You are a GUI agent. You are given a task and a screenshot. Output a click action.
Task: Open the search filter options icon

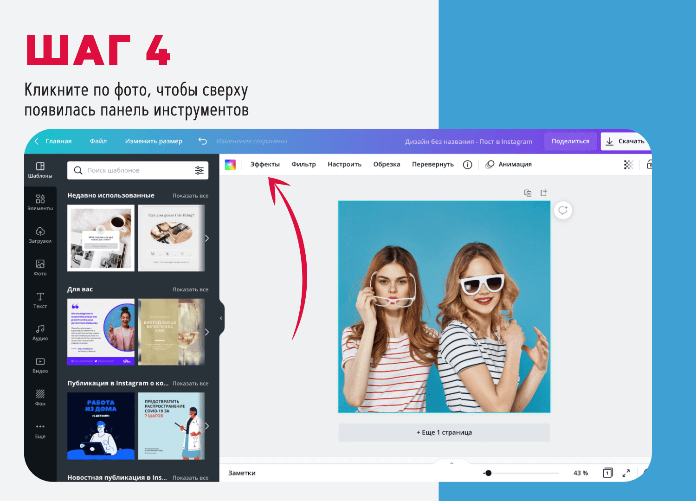click(199, 170)
